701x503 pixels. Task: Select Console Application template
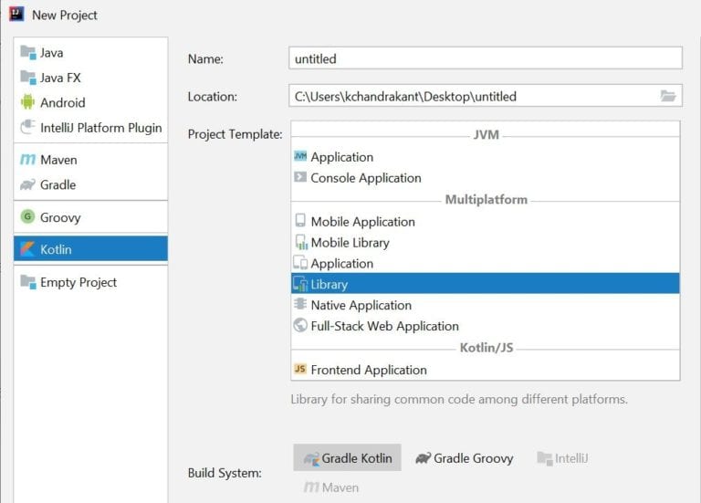pos(365,178)
